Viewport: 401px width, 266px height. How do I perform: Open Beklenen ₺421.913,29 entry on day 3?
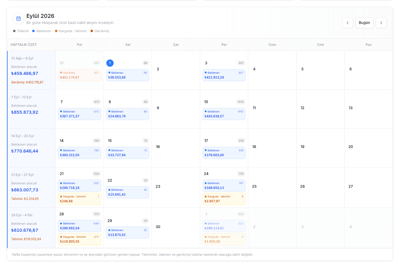click(x=224, y=75)
